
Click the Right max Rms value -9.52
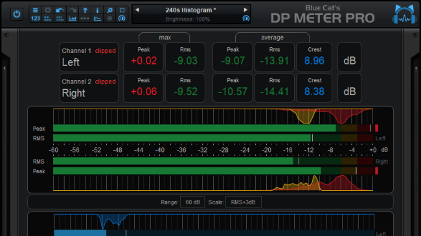pyautogui.click(x=185, y=91)
